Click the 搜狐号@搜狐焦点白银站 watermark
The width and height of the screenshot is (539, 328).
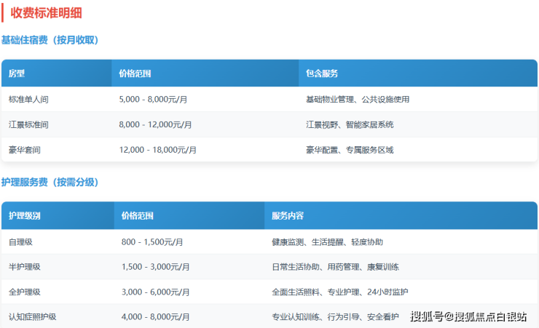(x=468, y=316)
